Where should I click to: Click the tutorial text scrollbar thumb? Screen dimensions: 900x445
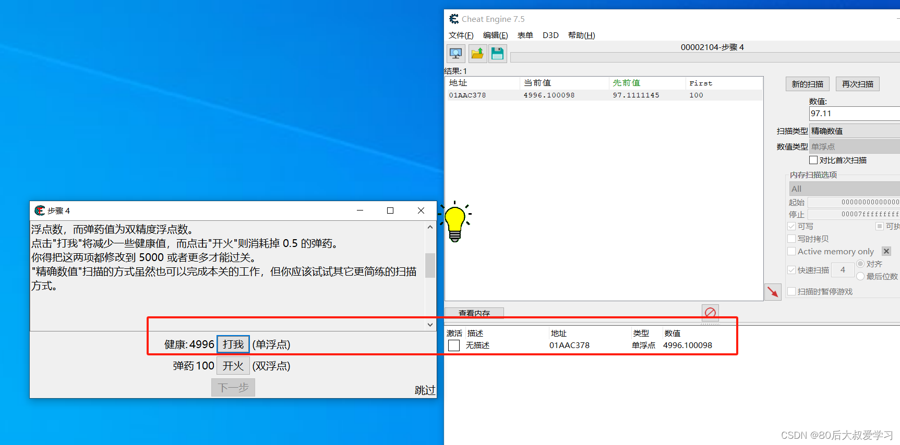point(430,265)
